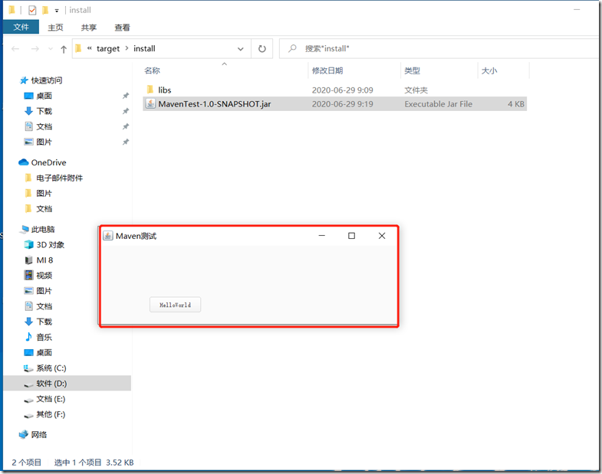Viewport: 602px width, 474px height.
Task: Click 文件夹 type cell of libs
Action: click(416, 90)
